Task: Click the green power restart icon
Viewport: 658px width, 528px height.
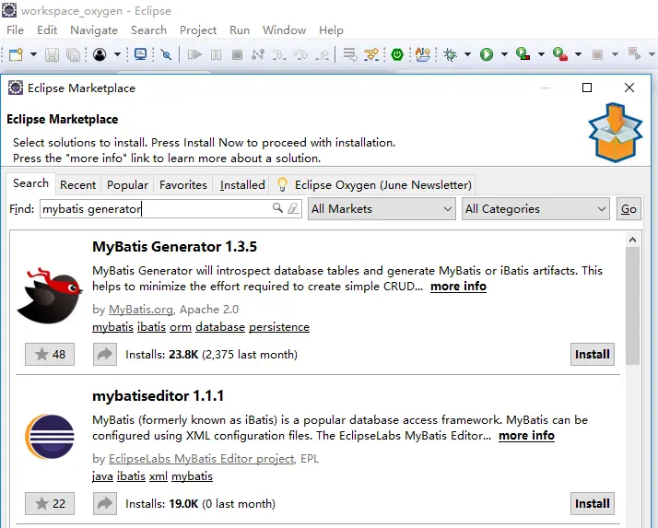Action: tap(397, 54)
